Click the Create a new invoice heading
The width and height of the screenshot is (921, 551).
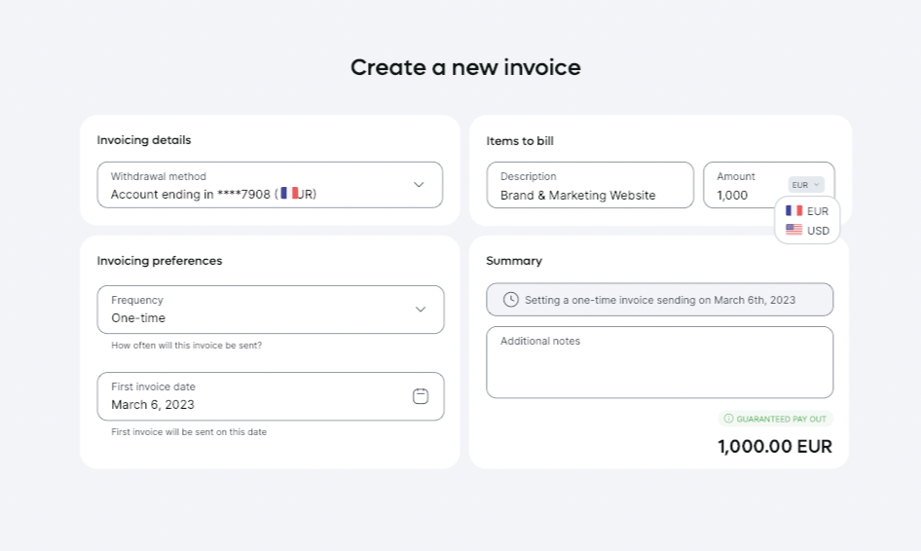(x=465, y=67)
